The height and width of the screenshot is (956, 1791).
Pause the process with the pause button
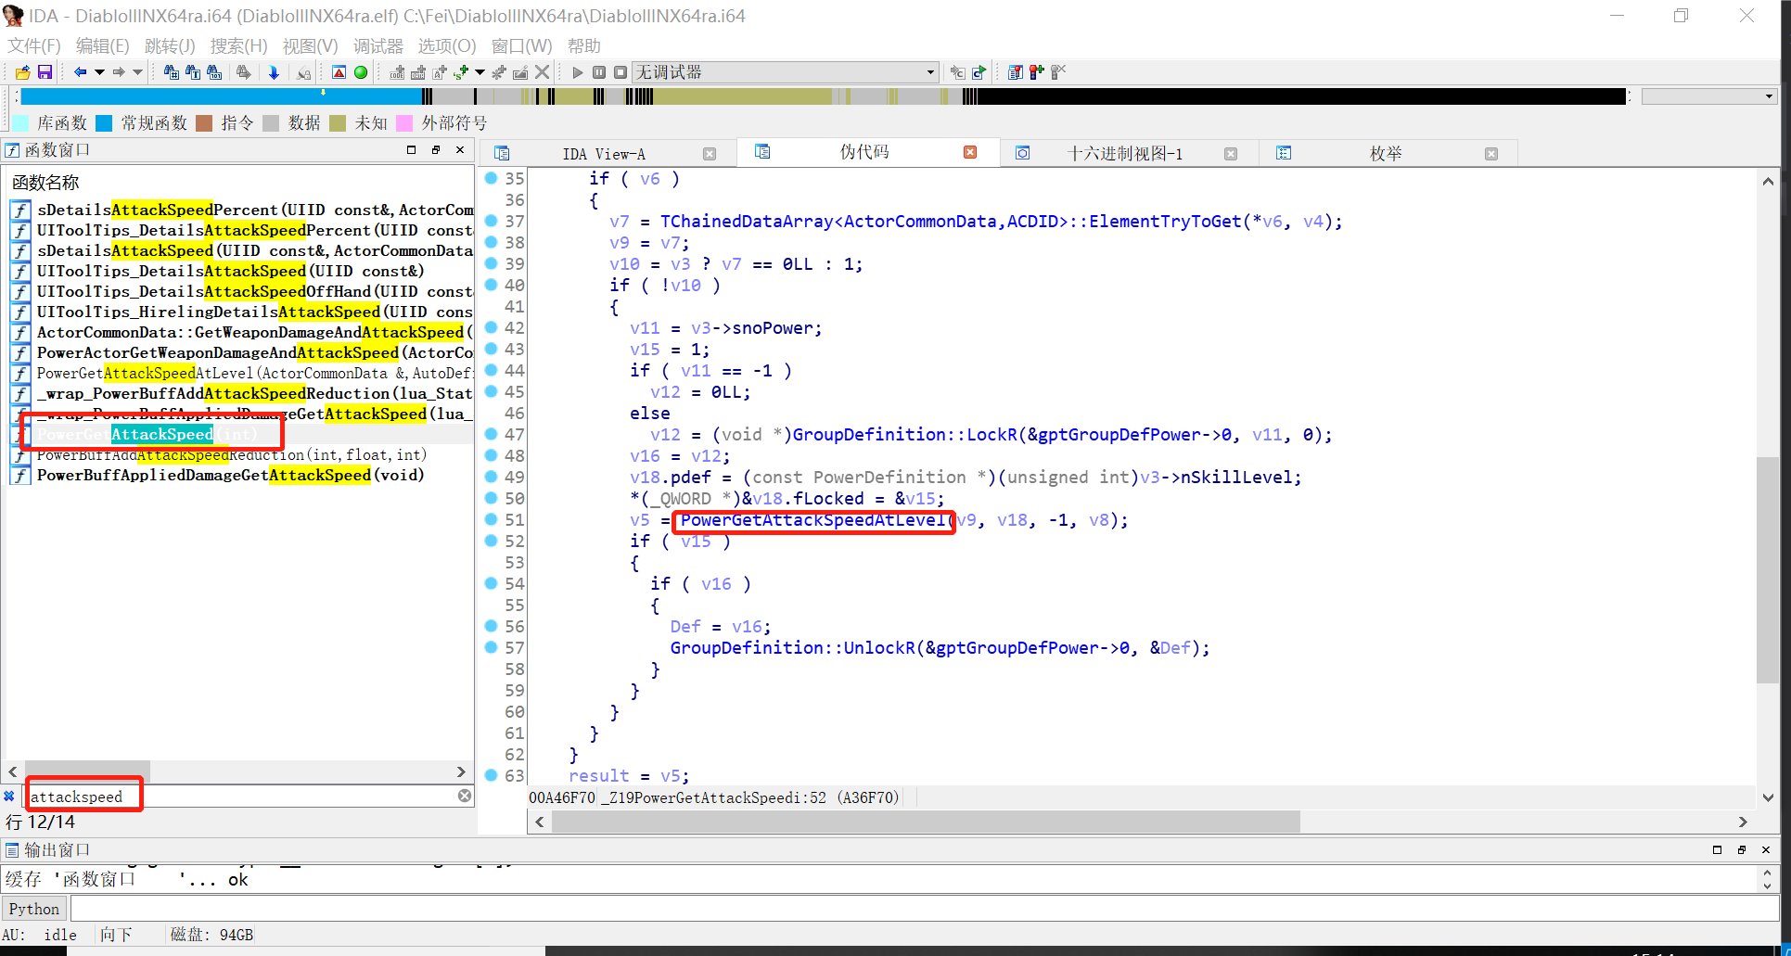pos(599,72)
